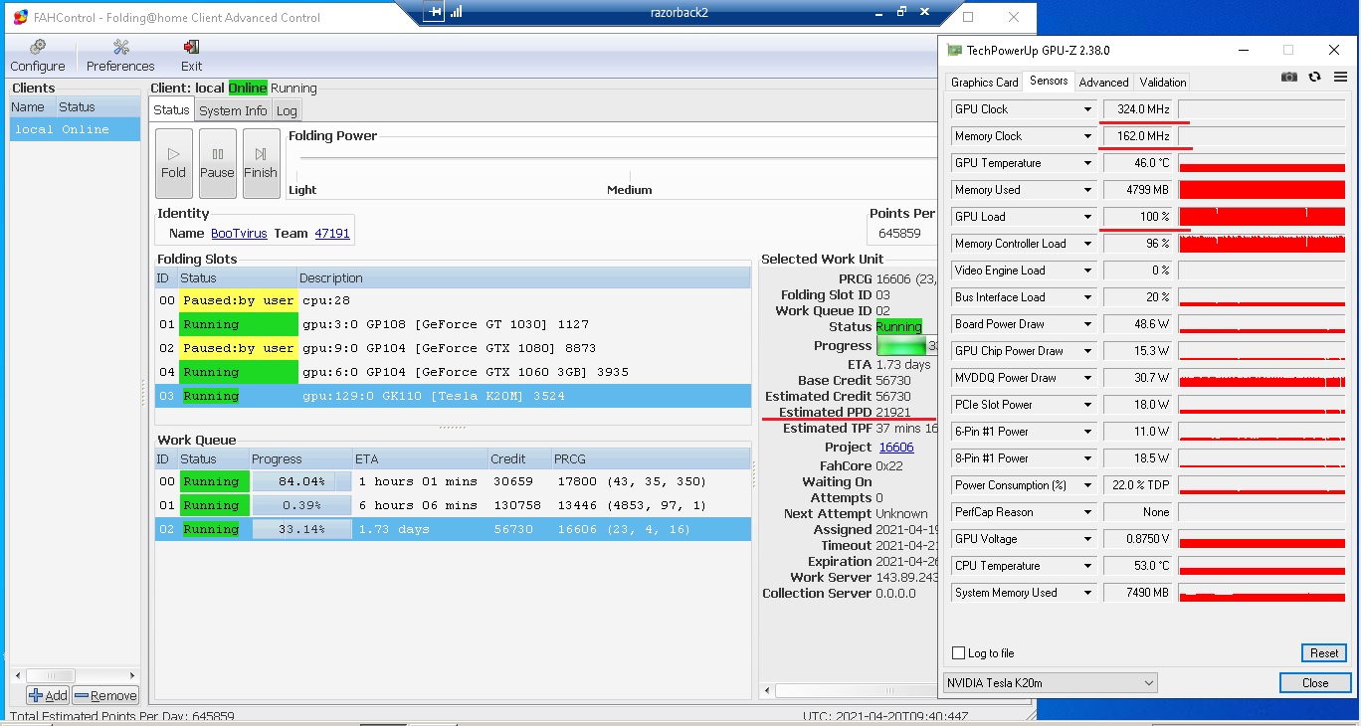Click Remove below the Clients list
1361x726 pixels.
[x=105, y=696]
